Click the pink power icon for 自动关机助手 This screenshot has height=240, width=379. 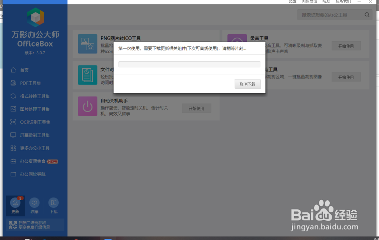88,106
